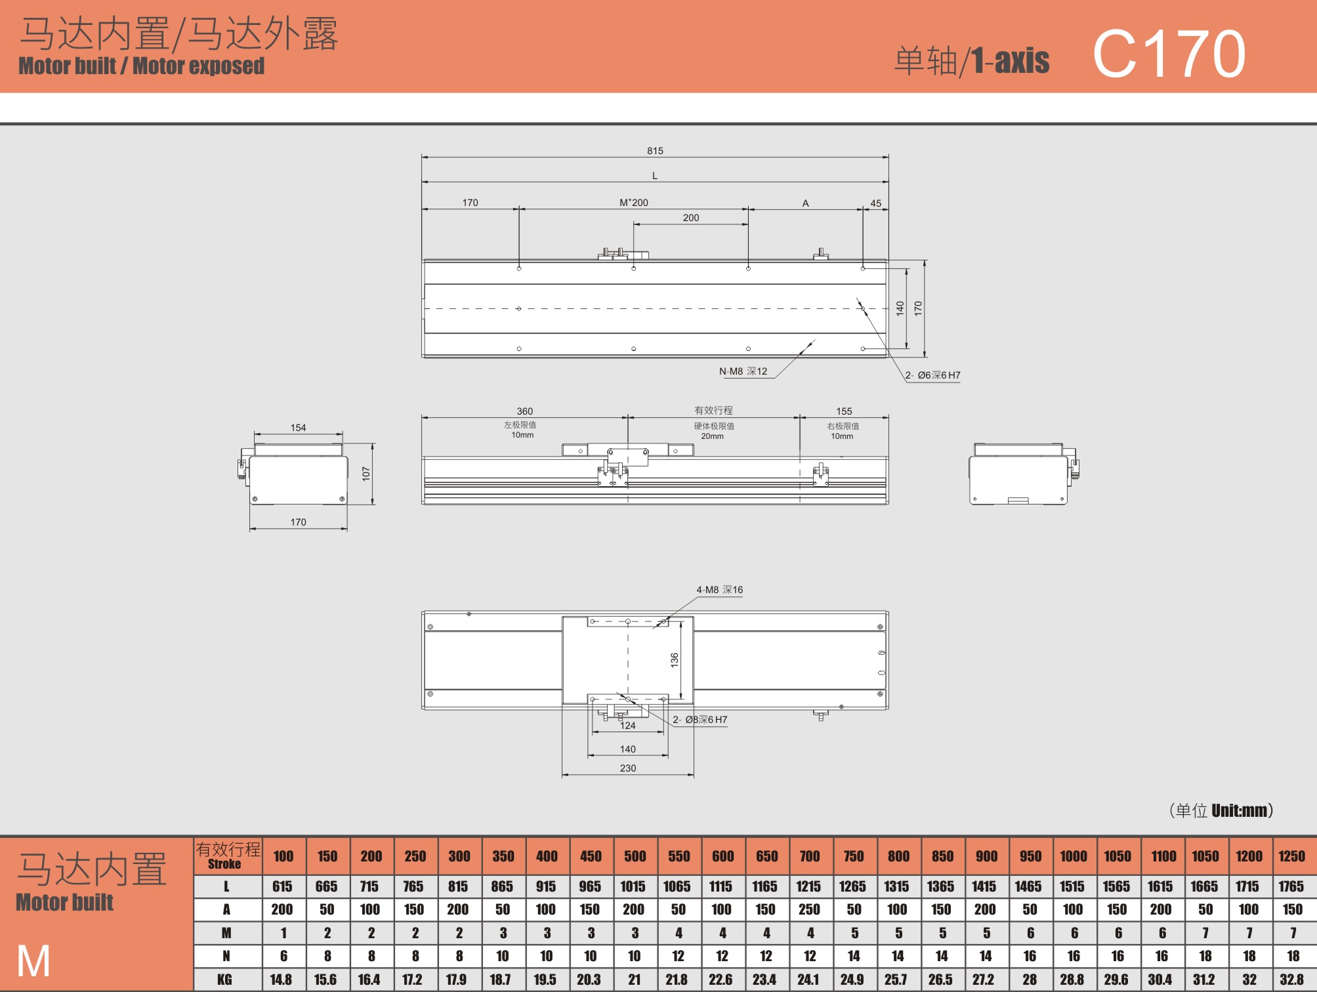1317x992 pixels.
Task: Click the 155 dimension in side view
Action: click(x=844, y=411)
